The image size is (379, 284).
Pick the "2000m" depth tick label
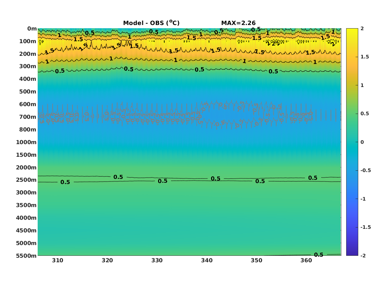pos(26,167)
